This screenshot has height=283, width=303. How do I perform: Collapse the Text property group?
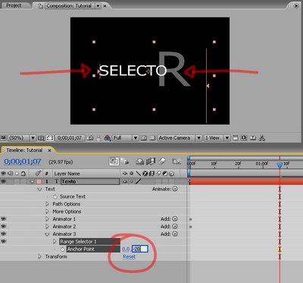(x=39, y=189)
